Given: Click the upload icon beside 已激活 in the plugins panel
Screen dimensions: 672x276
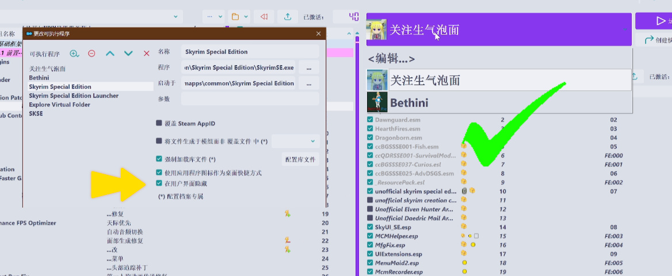Looking at the screenshot, I should pyautogui.click(x=635, y=76).
